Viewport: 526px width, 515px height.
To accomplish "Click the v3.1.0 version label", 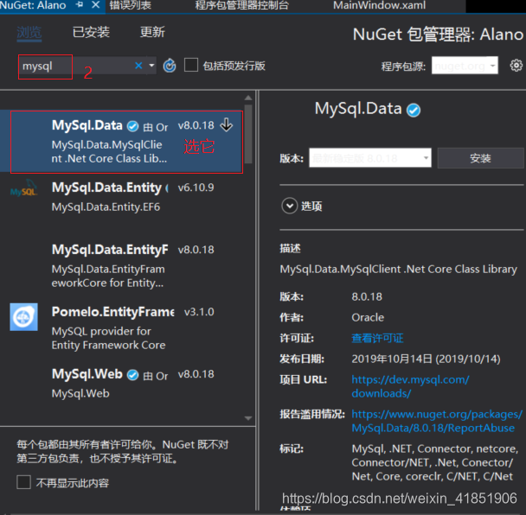I will click(199, 312).
